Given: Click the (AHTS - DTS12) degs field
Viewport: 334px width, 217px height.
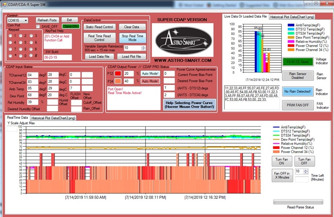Looking at the screenshot, I should 169,88.
